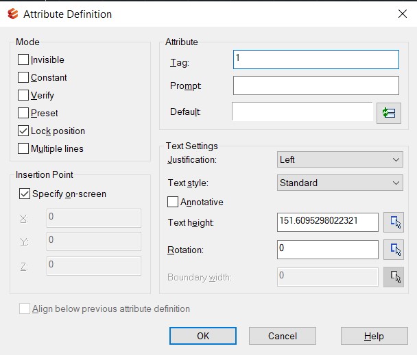Viewport: 417px width, 355px height.
Task: Turn on Multiple lines option
Action: pos(23,148)
